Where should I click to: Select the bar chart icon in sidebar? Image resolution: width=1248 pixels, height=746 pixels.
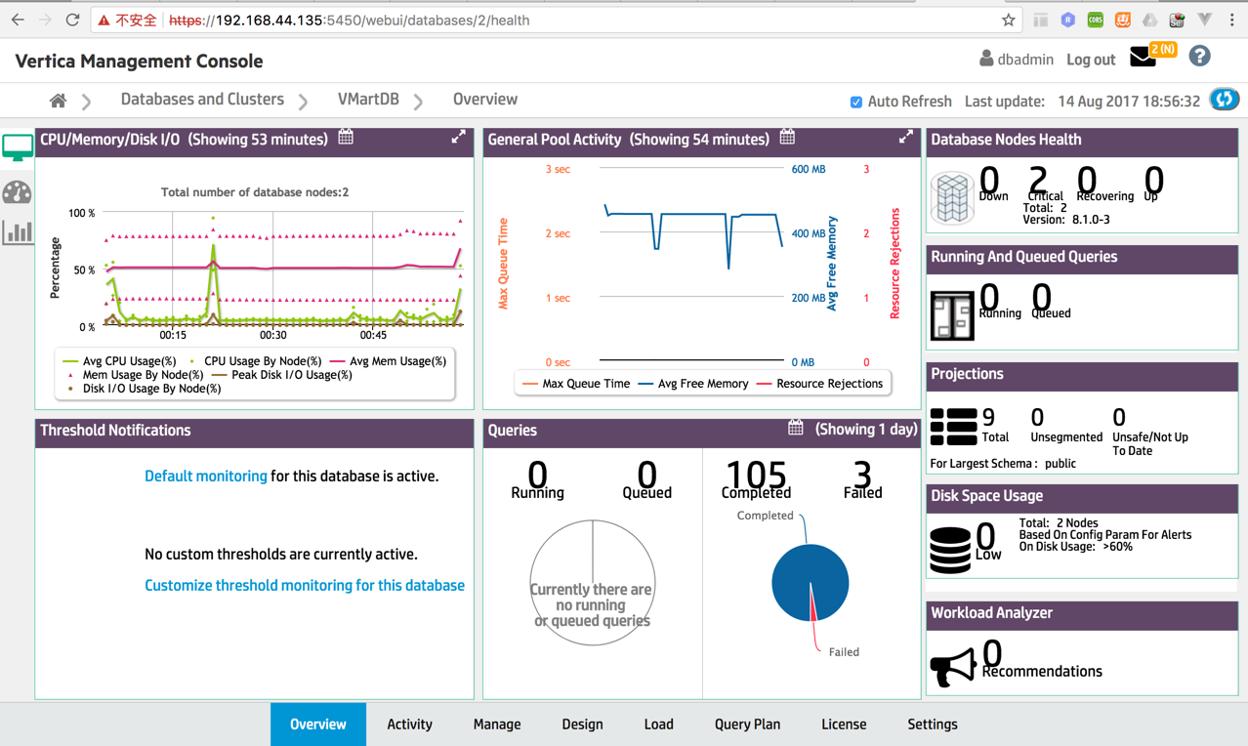click(17, 232)
